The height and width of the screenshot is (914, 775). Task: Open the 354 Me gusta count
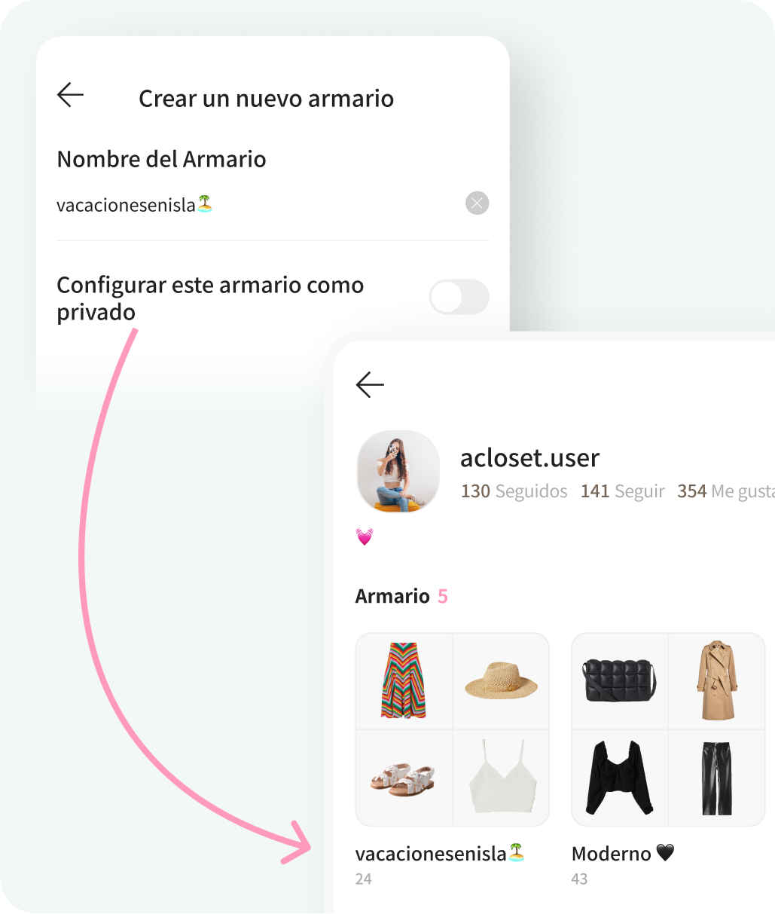[x=726, y=491]
